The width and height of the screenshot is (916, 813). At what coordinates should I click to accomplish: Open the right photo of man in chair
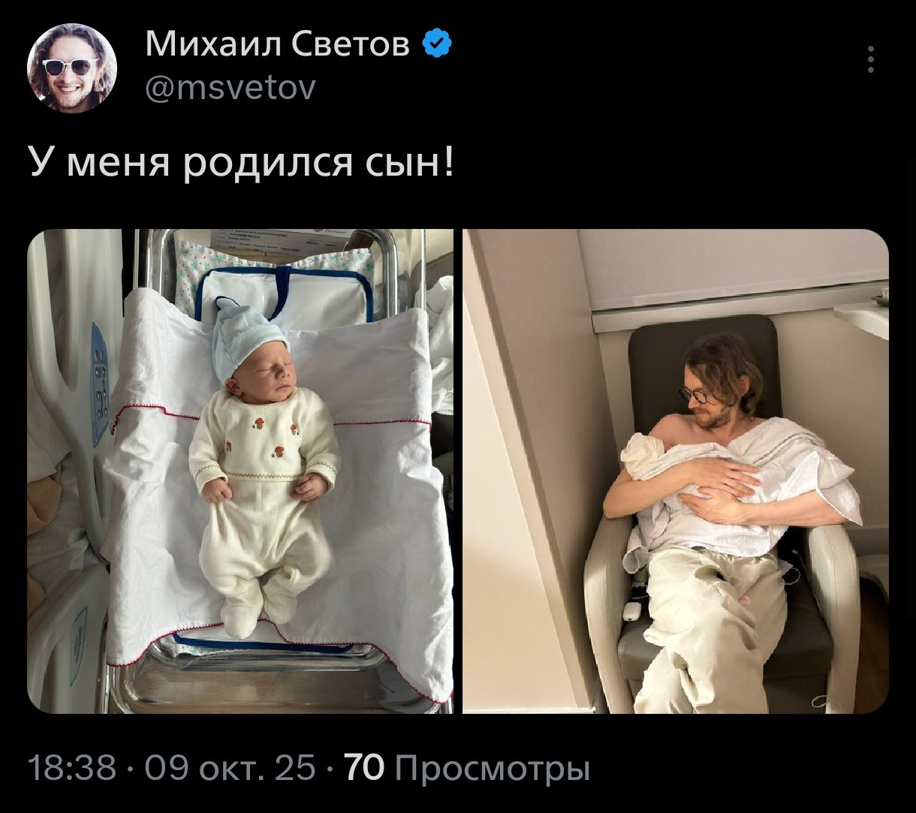[x=676, y=471]
